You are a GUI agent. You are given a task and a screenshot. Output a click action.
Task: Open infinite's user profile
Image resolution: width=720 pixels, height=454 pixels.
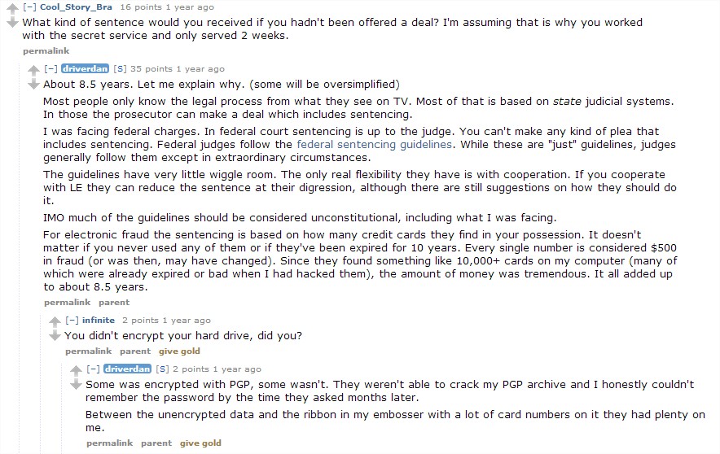(x=99, y=320)
